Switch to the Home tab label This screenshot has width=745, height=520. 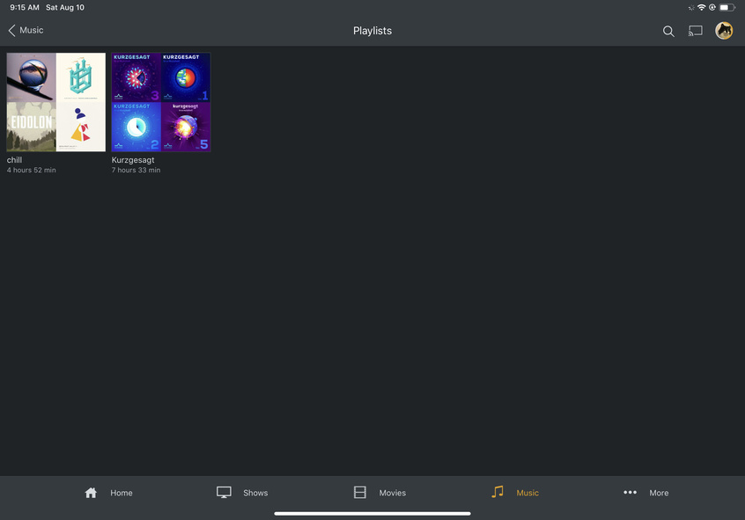[122, 493]
